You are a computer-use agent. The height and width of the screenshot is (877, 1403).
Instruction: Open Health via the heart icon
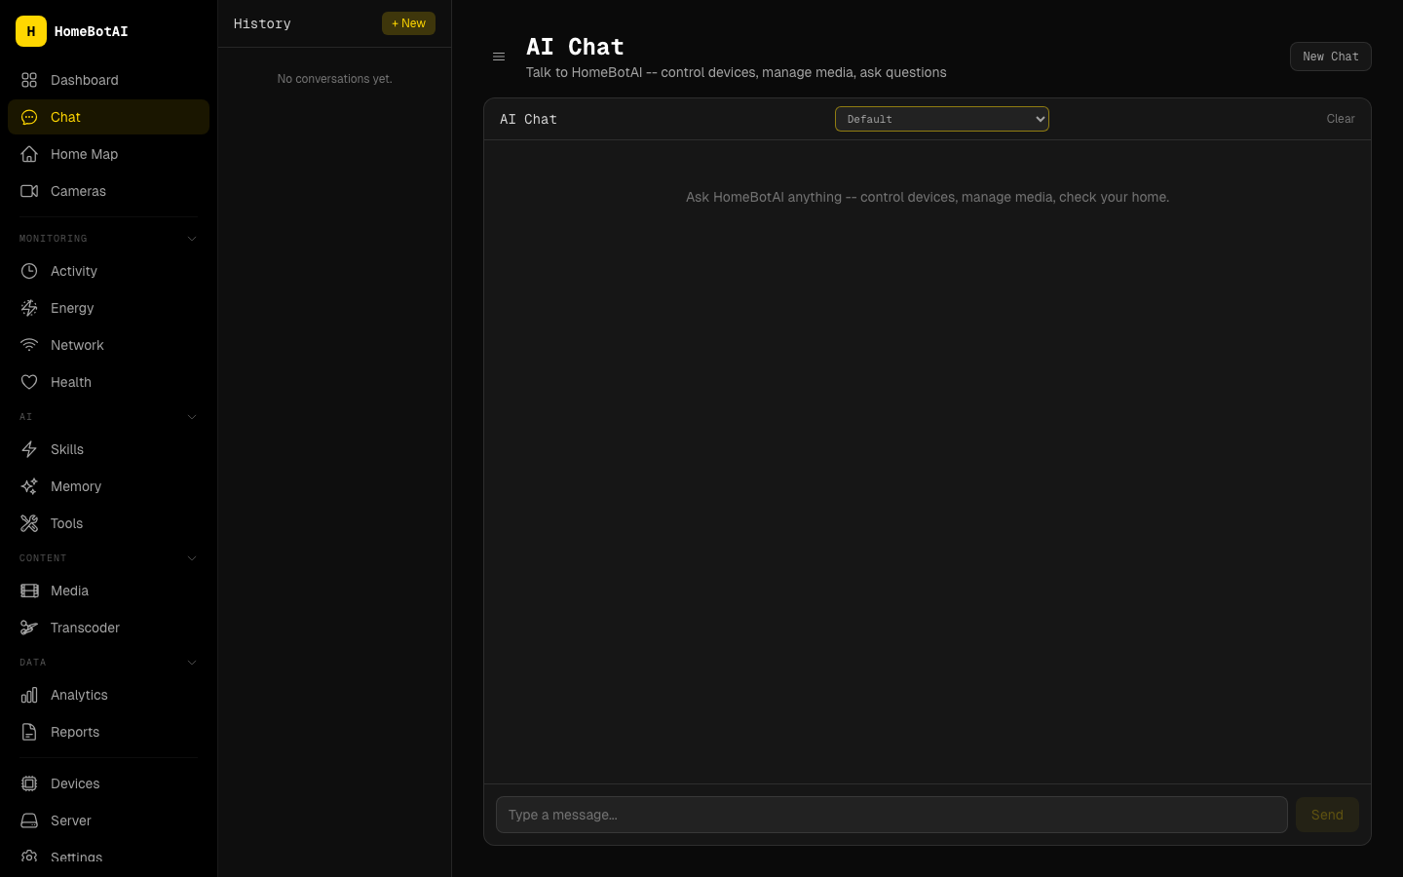(x=29, y=382)
